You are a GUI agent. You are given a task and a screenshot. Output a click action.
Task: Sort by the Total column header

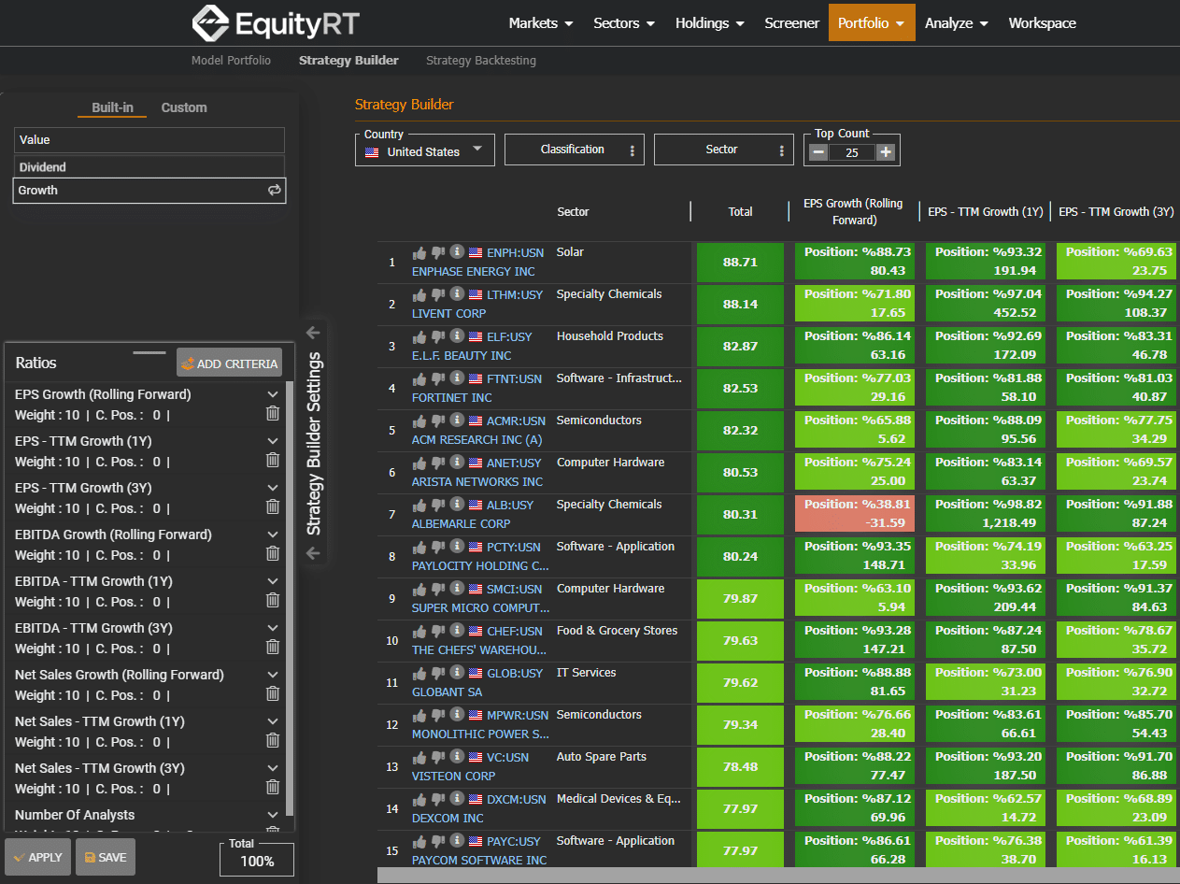point(740,212)
